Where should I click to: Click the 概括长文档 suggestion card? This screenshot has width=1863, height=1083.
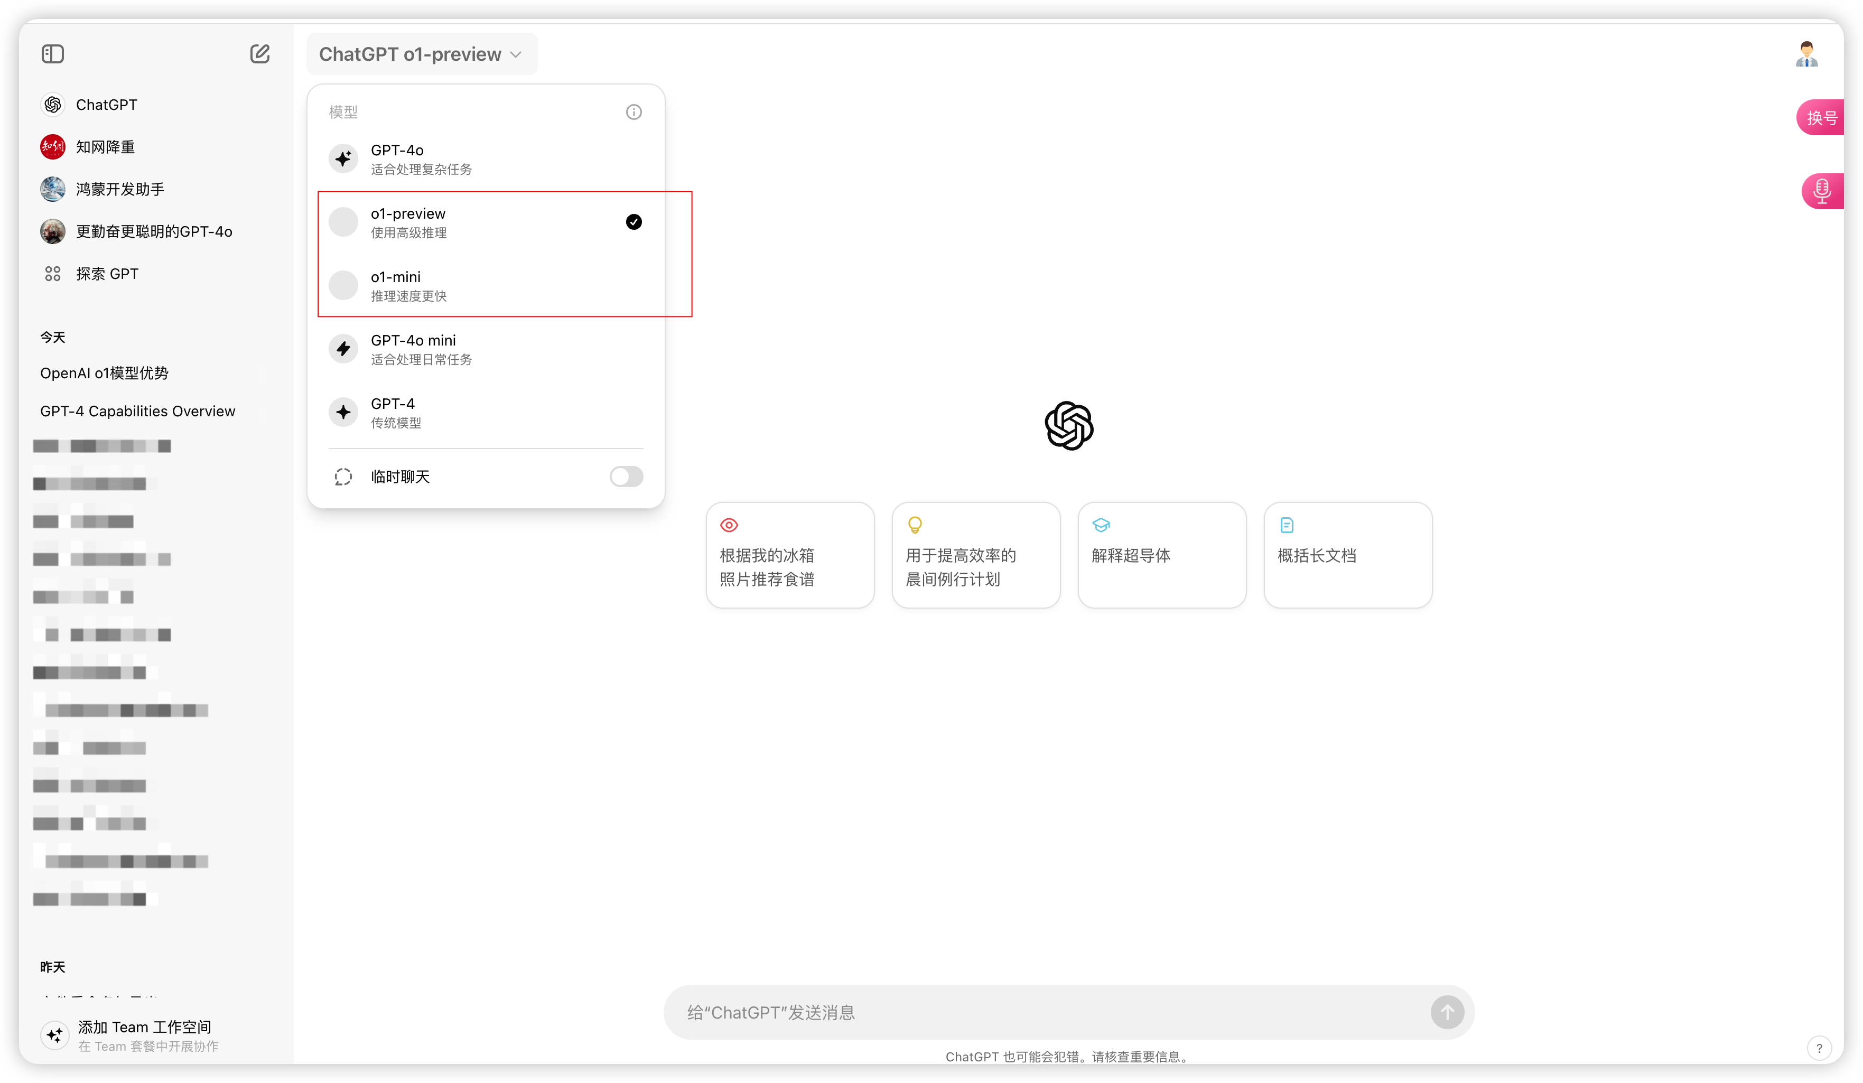1348,555
